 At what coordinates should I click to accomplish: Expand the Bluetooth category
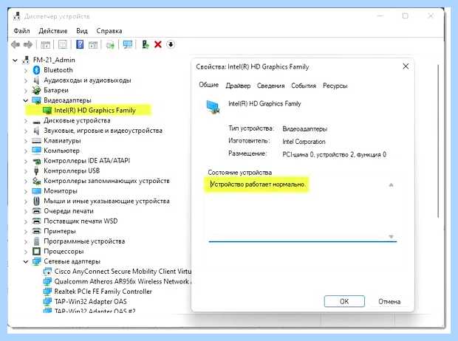(x=26, y=70)
